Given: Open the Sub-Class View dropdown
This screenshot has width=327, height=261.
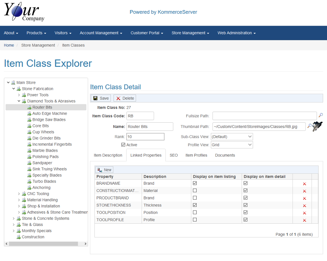Looking at the screenshot, I should (232, 137).
